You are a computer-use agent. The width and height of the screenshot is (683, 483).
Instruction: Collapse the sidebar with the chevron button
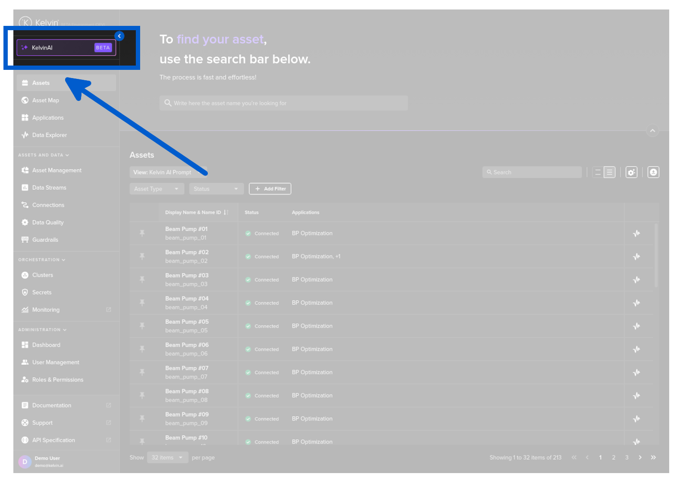(119, 36)
